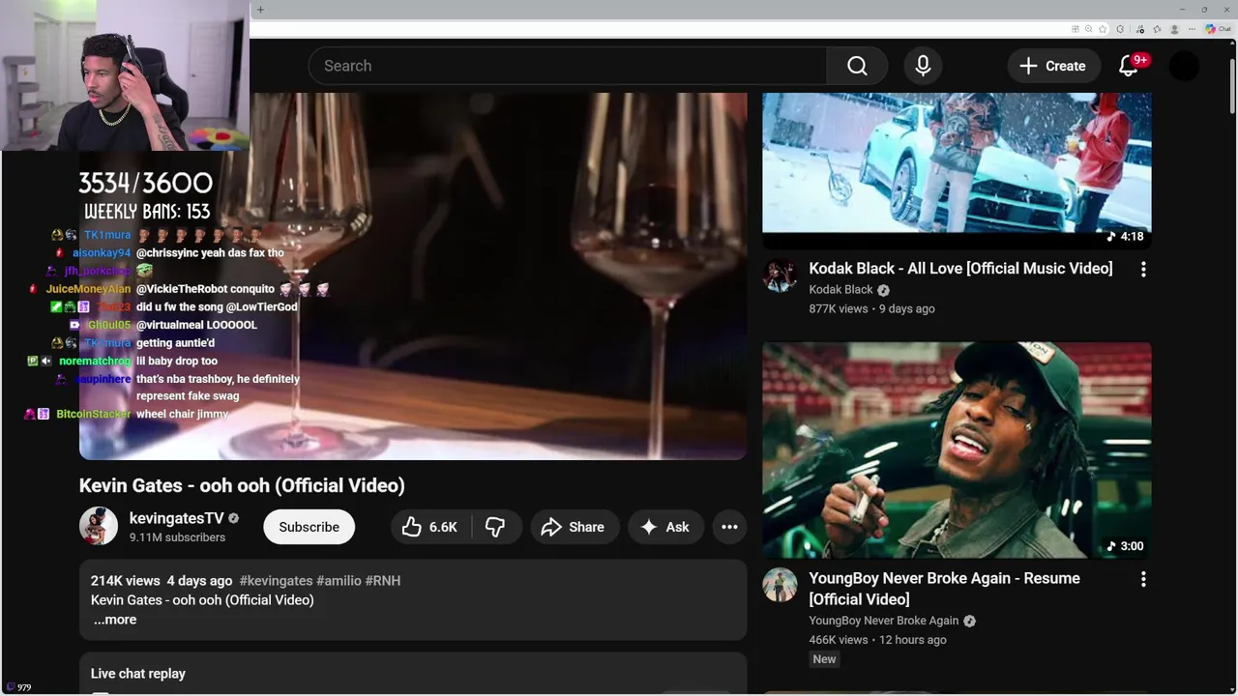This screenshot has height=696, width=1238.
Task: Like the Kevin Gates video
Action: pyautogui.click(x=430, y=527)
